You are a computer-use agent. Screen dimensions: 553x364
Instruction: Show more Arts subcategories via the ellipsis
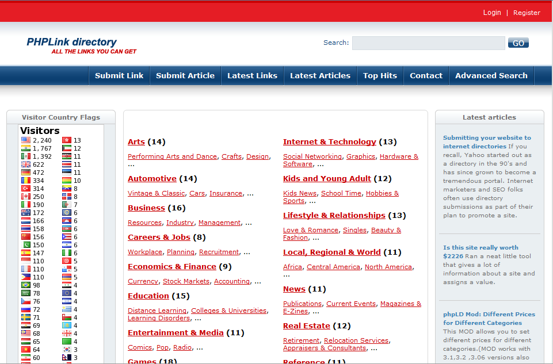pyautogui.click(x=131, y=164)
